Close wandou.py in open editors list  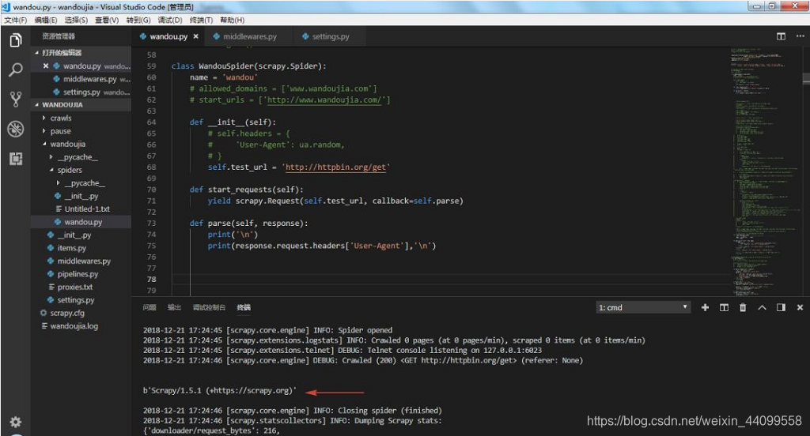pyautogui.click(x=45, y=66)
